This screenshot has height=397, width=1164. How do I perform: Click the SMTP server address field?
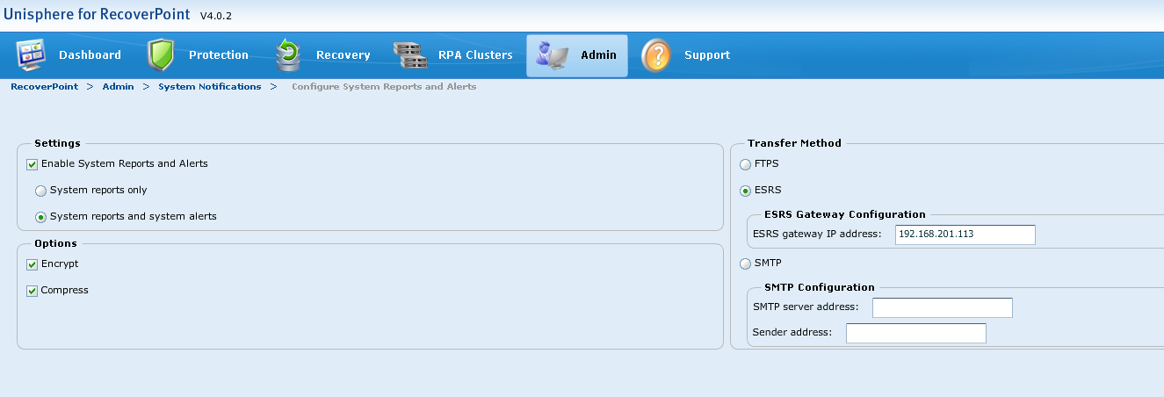pos(943,307)
